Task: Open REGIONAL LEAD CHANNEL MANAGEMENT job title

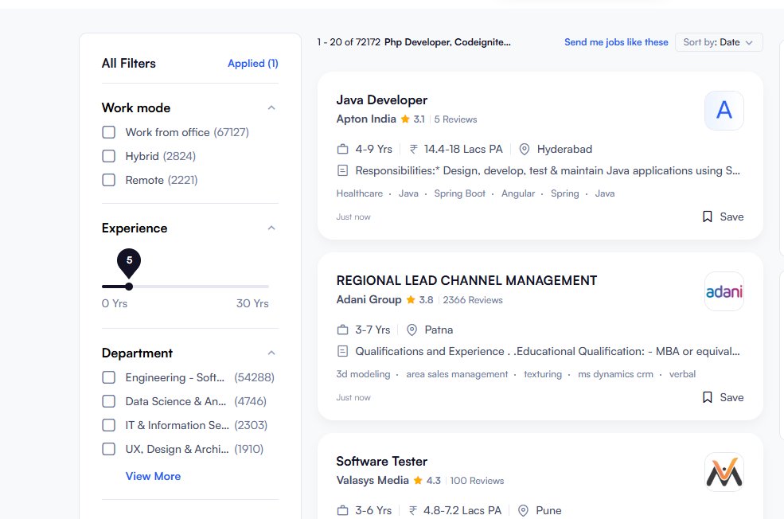Action: coord(466,280)
